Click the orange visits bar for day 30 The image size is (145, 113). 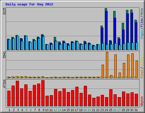pos(133,66)
